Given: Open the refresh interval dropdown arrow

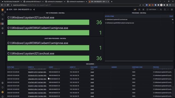Looking at the screenshot, I should (168, 10).
